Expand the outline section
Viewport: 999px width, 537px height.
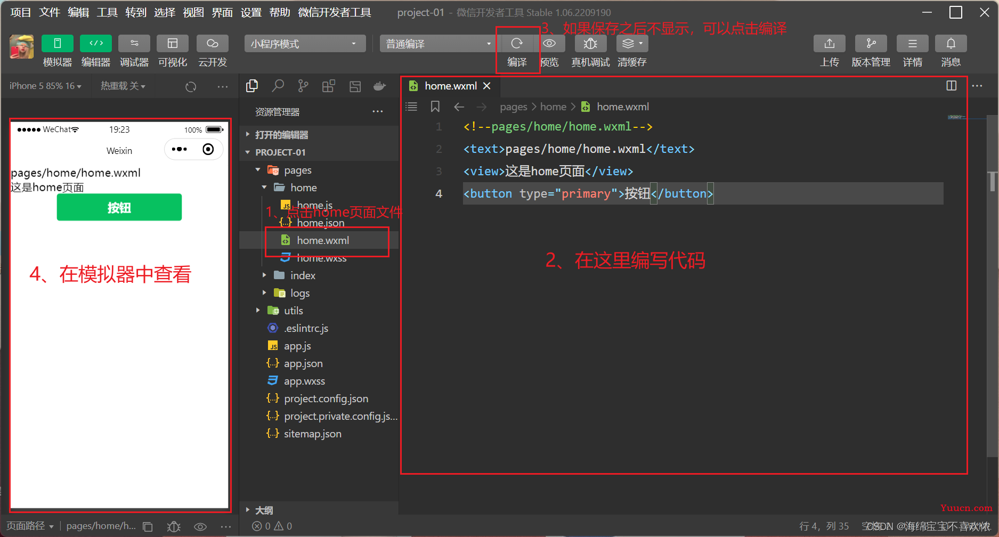(319, 510)
